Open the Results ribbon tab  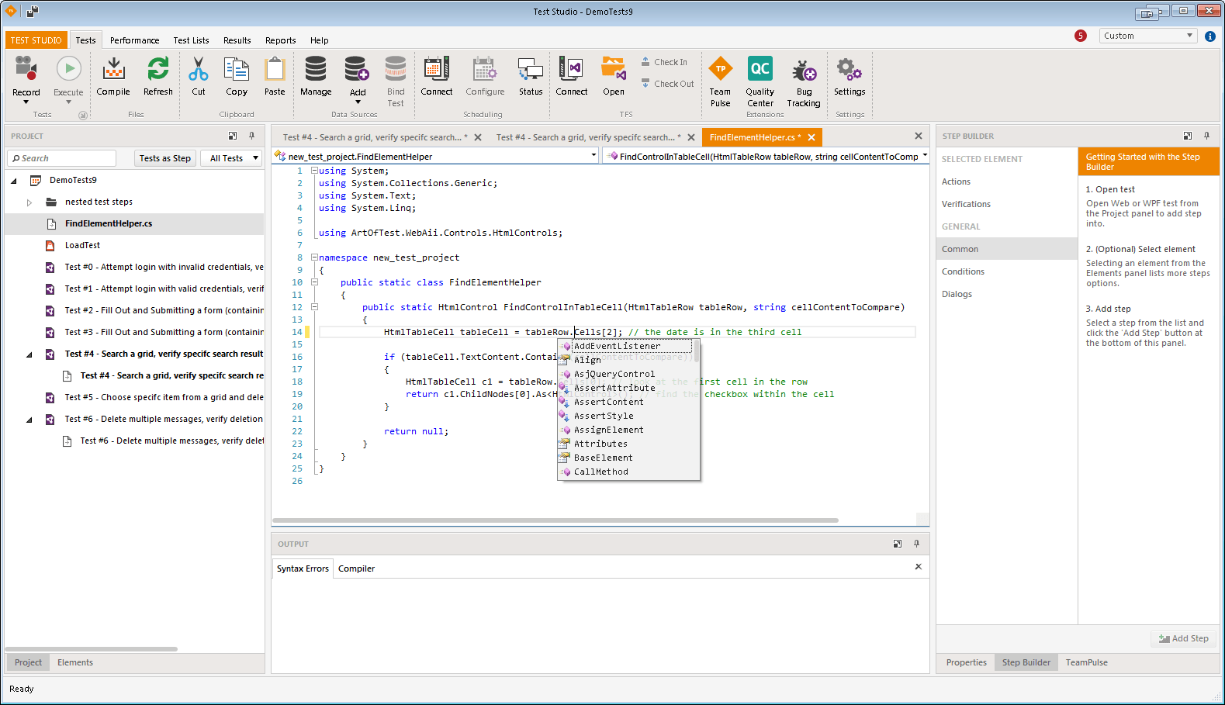point(237,40)
